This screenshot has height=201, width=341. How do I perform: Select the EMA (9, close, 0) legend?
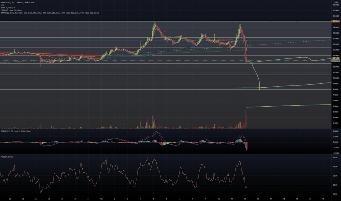tap(8, 8)
